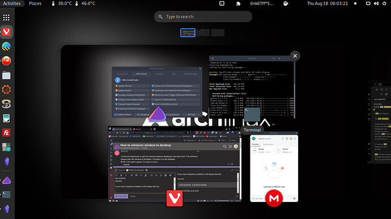Click the terminal indicator icon in top bar
Viewport: 391px width, 219px height.
(222, 3)
